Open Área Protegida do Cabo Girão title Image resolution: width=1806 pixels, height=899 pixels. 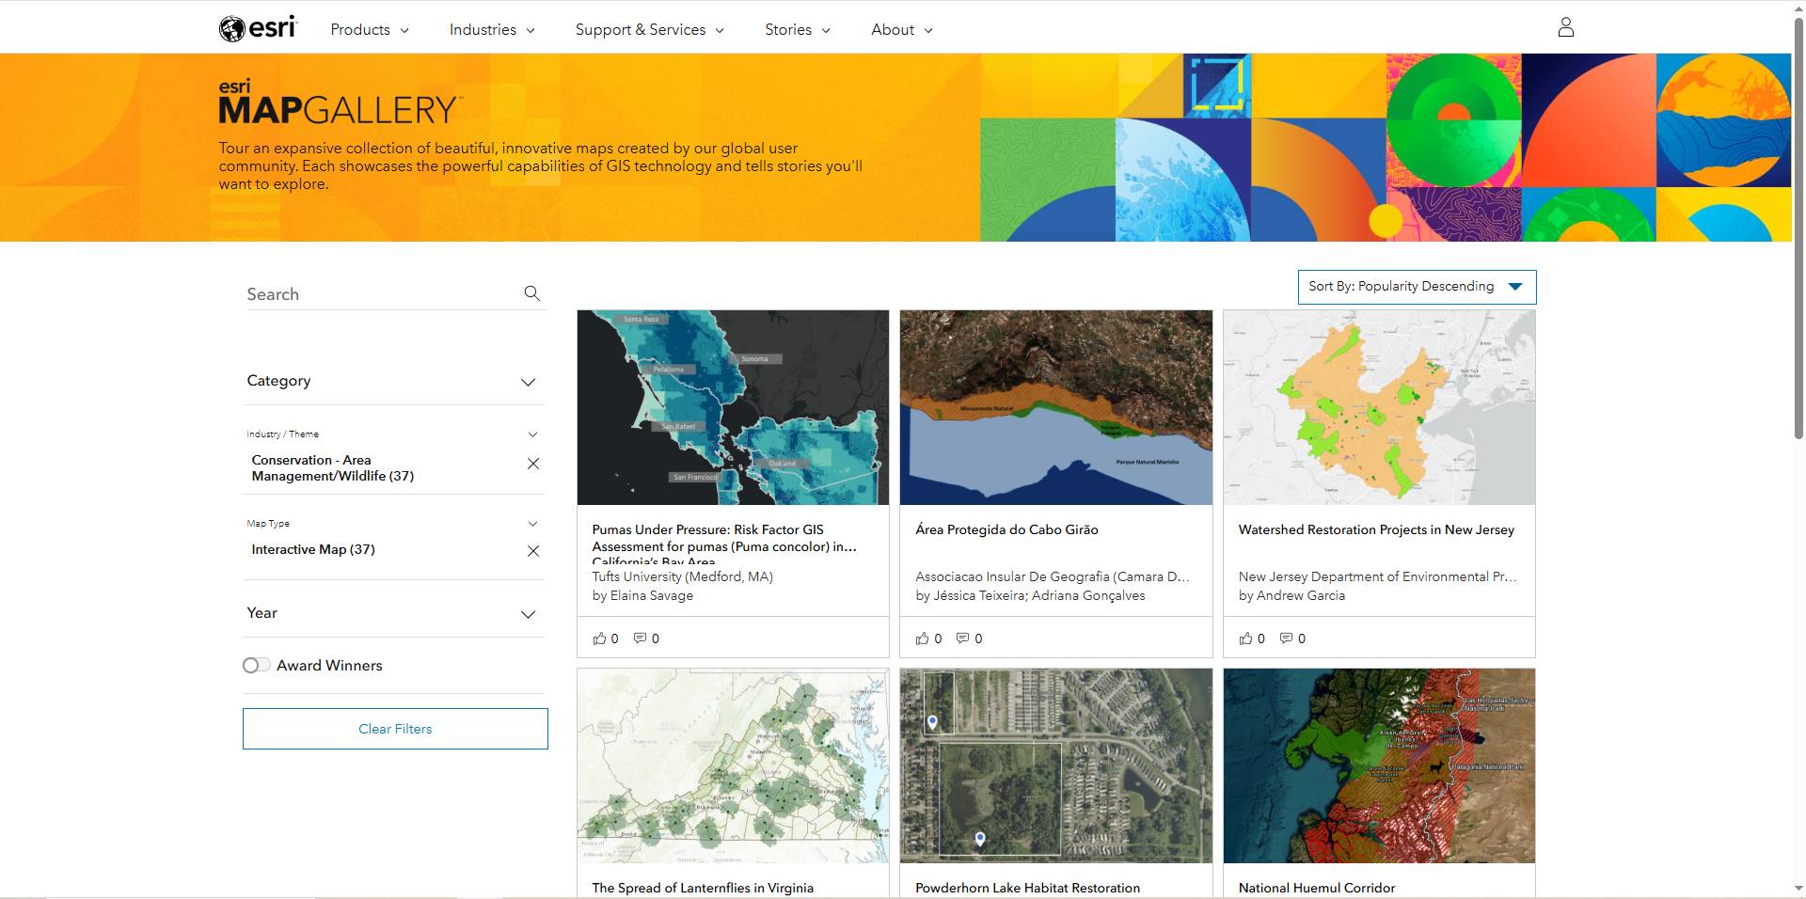tap(1006, 529)
